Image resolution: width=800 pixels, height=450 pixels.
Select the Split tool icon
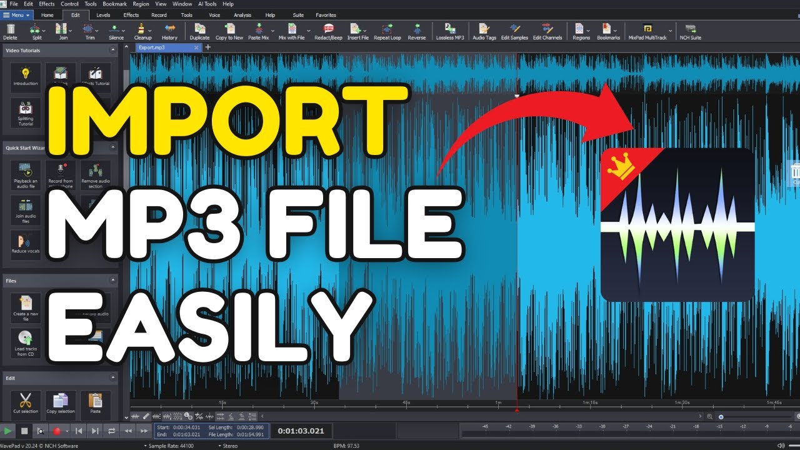click(x=37, y=31)
